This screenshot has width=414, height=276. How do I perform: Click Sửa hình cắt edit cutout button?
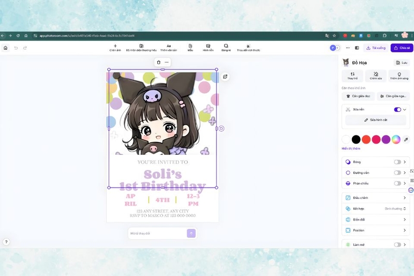click(x=376, y=120)
